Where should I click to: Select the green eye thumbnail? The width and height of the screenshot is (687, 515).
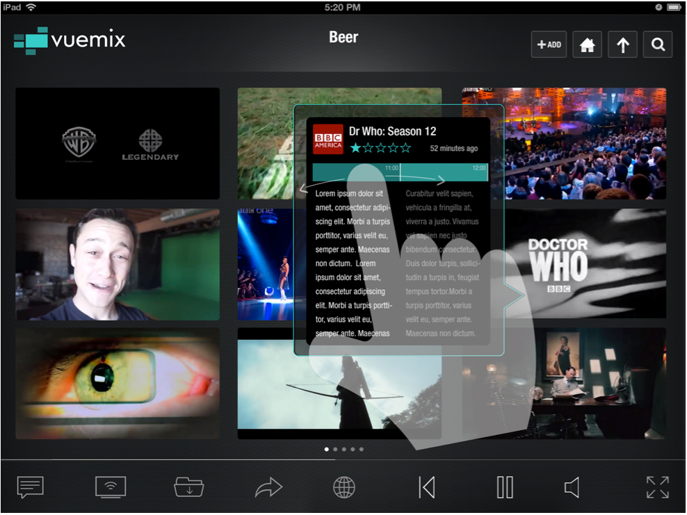click(x=118, y=384)
